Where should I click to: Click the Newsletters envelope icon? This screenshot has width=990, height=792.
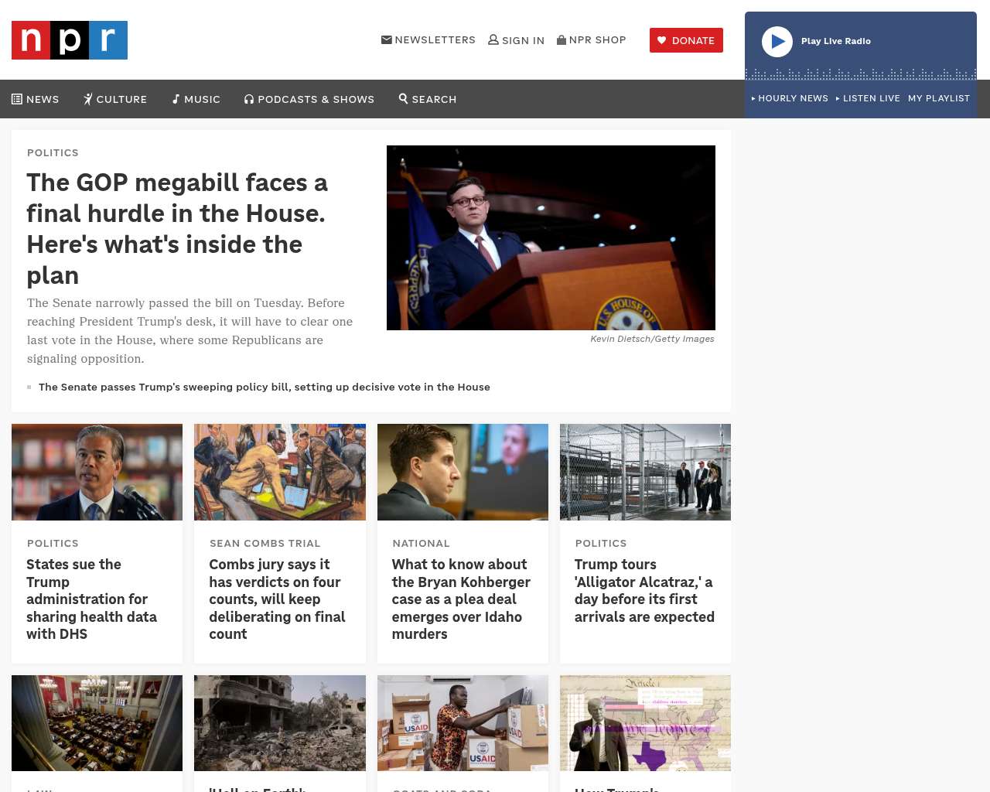(x=387, y=39)
